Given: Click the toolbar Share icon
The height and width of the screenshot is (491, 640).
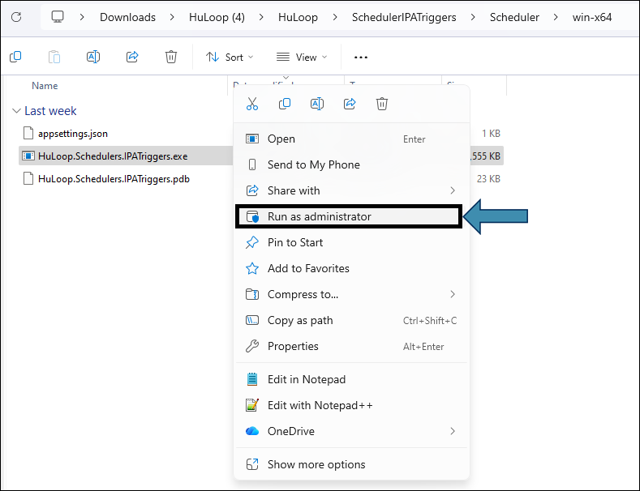Looking at the screenshot, I should point(132,57).
